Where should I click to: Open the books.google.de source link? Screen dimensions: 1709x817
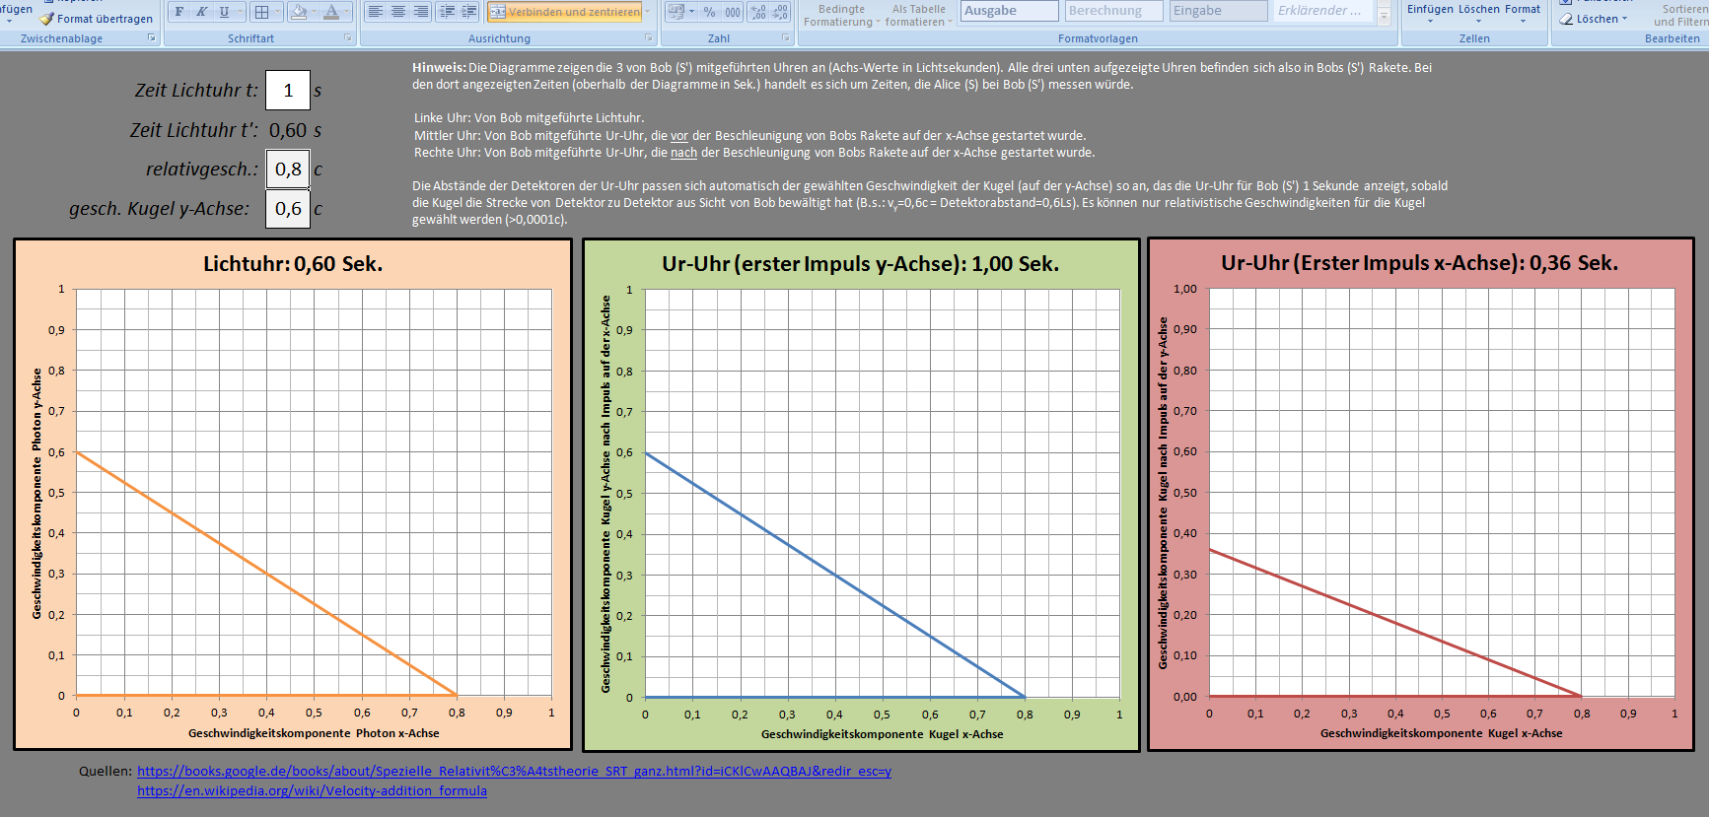[514, 772]
